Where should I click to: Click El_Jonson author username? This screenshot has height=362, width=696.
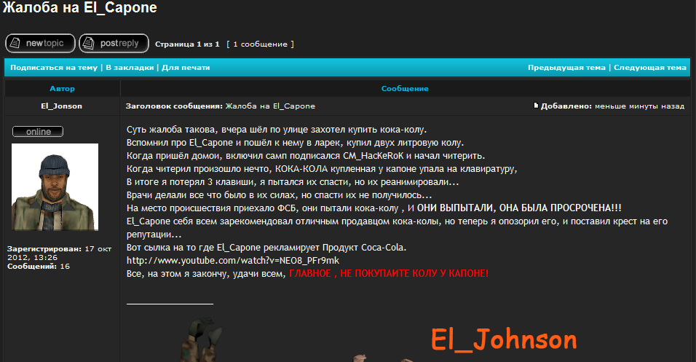[61, 106]
